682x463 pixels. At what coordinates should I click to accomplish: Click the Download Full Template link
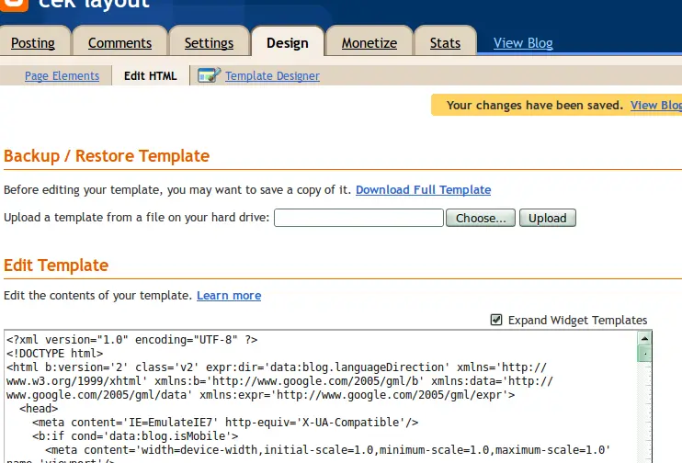click(x=423, y=189)
